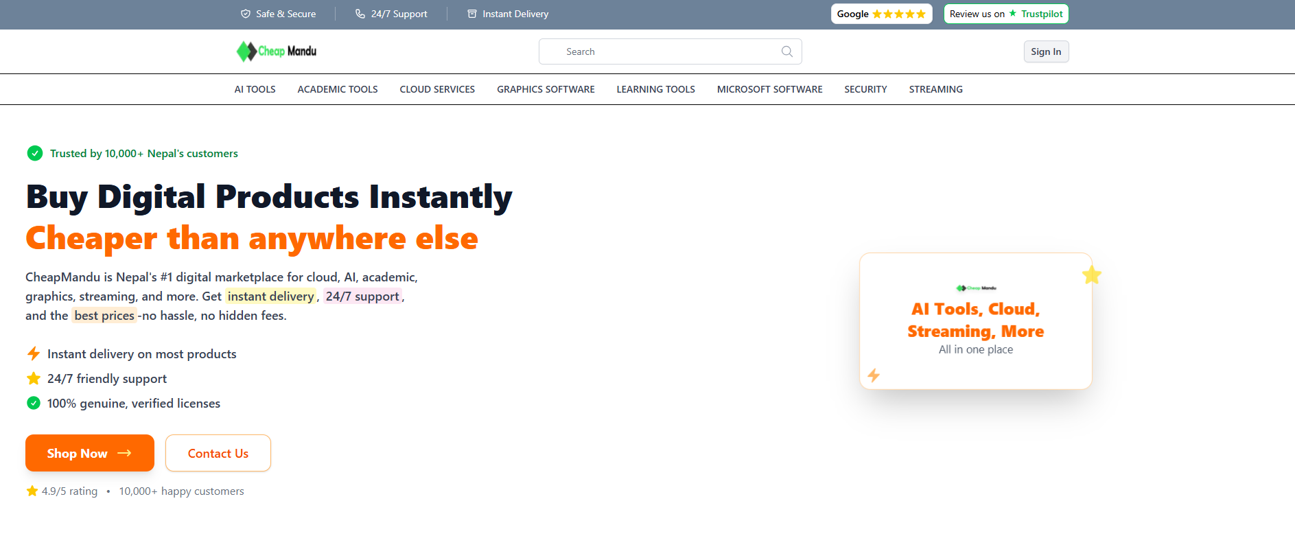Click the highlighted 'best prices' phrase

(x=104, y=316)
